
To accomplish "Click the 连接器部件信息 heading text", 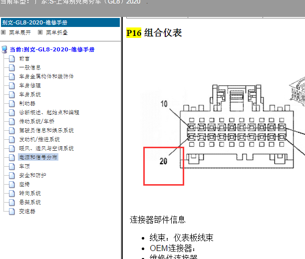I will tap(158, 220).
